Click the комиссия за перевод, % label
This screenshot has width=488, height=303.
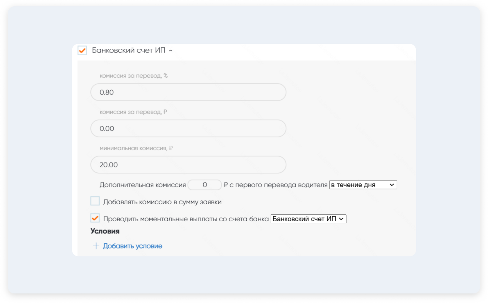pos(133,76)
